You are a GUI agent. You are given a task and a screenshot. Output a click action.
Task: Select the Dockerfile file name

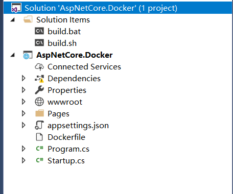(66, 137)
